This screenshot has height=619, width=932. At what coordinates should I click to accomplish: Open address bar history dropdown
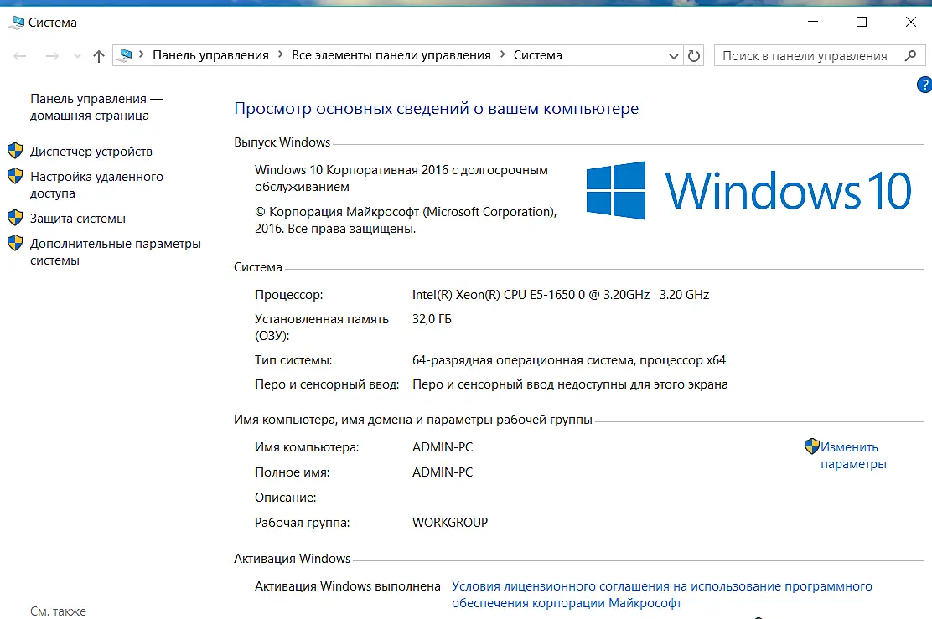[x=674, y=56]
